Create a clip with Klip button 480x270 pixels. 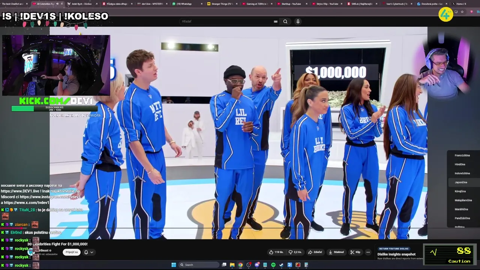[x=355, y=252]
